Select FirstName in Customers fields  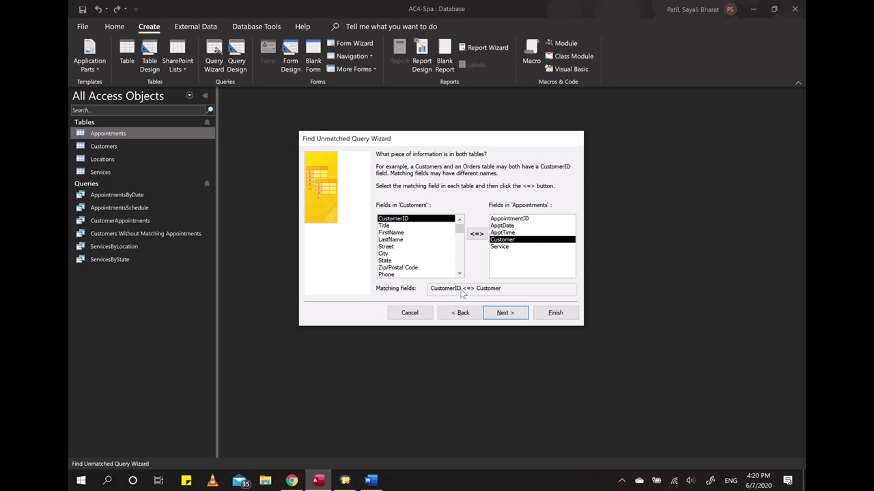pyautogui.click(x=416, y=233)
